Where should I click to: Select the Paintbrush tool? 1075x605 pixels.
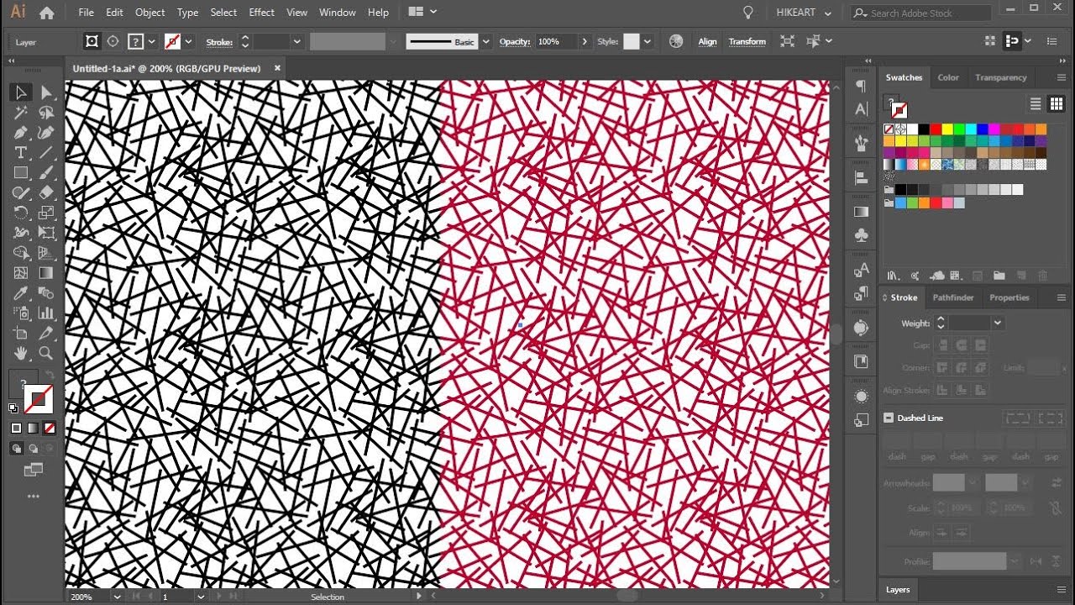47,172
